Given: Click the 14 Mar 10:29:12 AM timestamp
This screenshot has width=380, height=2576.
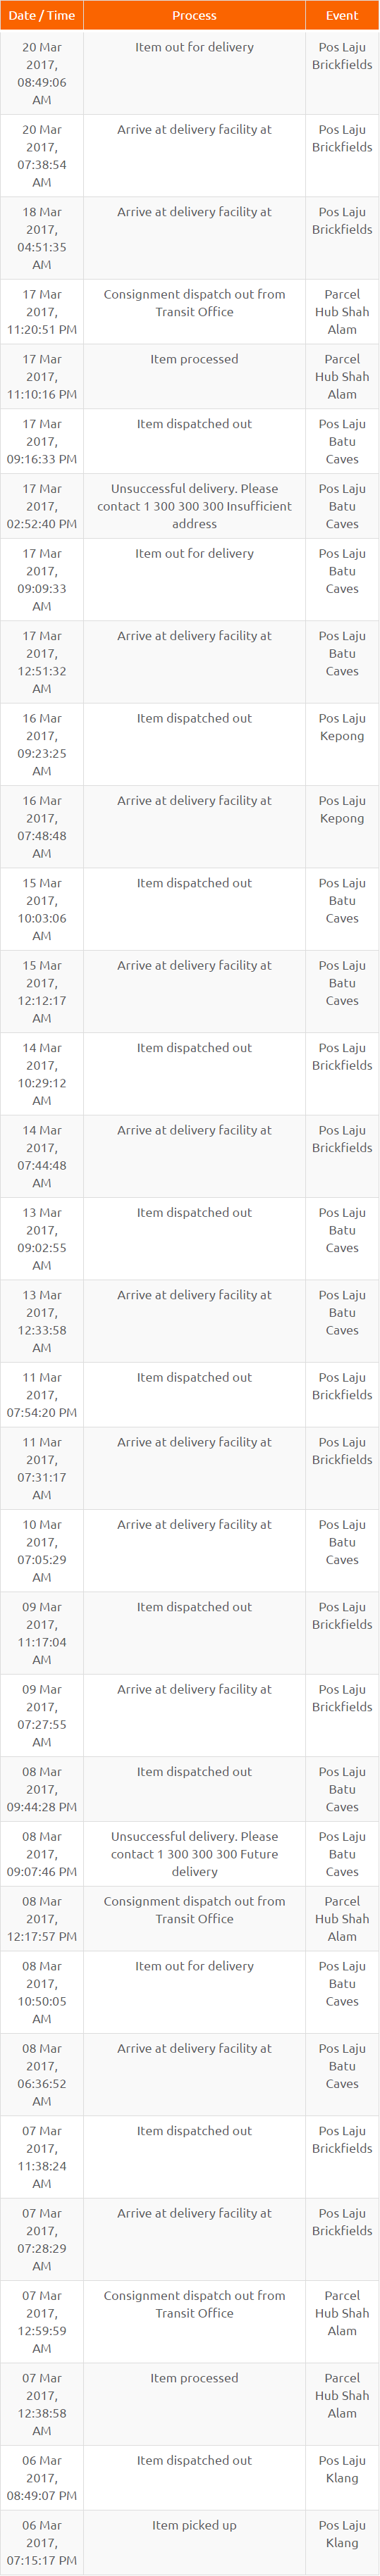Looking at the screenshot, I should coord(42,1074).
